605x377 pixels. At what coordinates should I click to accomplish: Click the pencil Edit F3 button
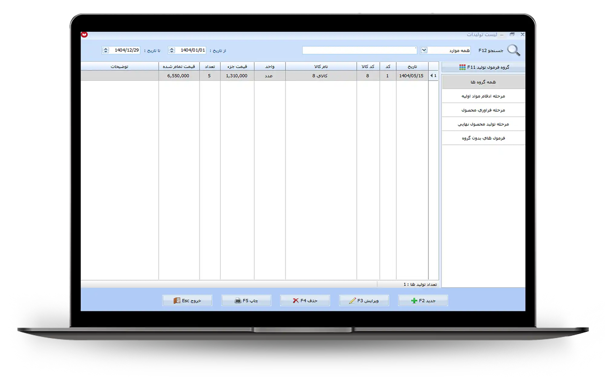pos(364,301)
